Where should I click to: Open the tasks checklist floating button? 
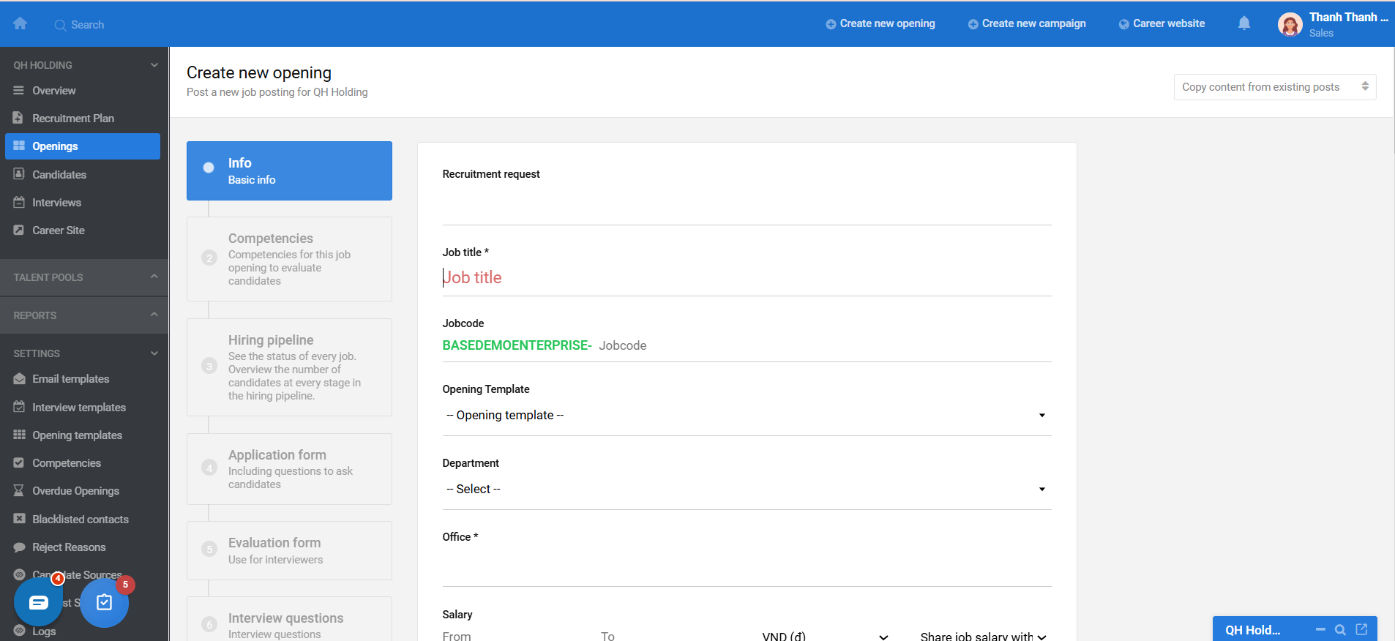click(x=104, y=602)
